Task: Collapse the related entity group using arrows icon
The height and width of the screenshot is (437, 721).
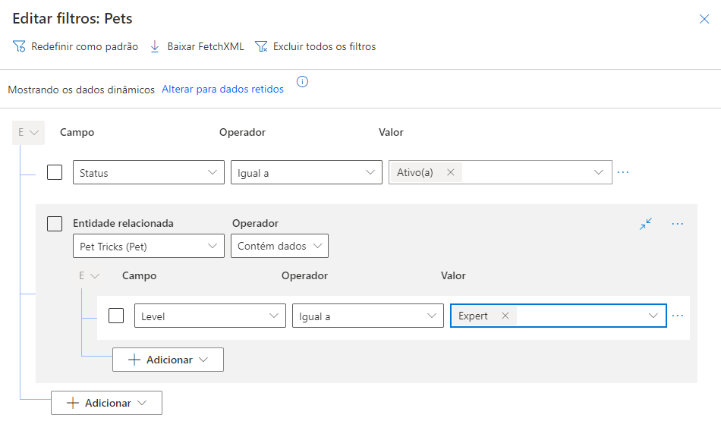Action: (646, 224)
